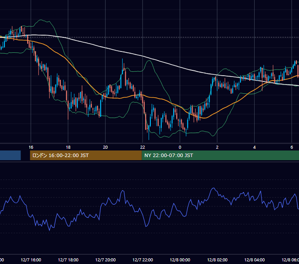This screenshot has width=299, height=264.
Task: Click the "16" hour label on price chart axis
Action: click(x=31, y=147)
